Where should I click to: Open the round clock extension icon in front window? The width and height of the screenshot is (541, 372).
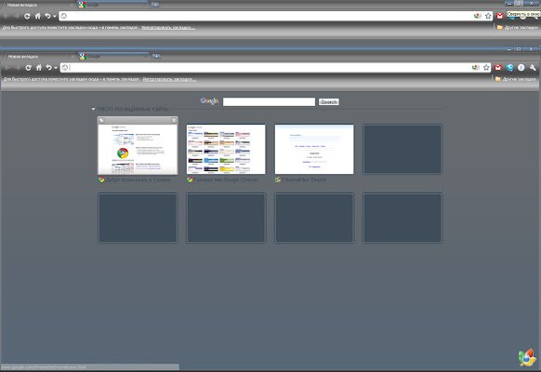(x=521, y=68)
